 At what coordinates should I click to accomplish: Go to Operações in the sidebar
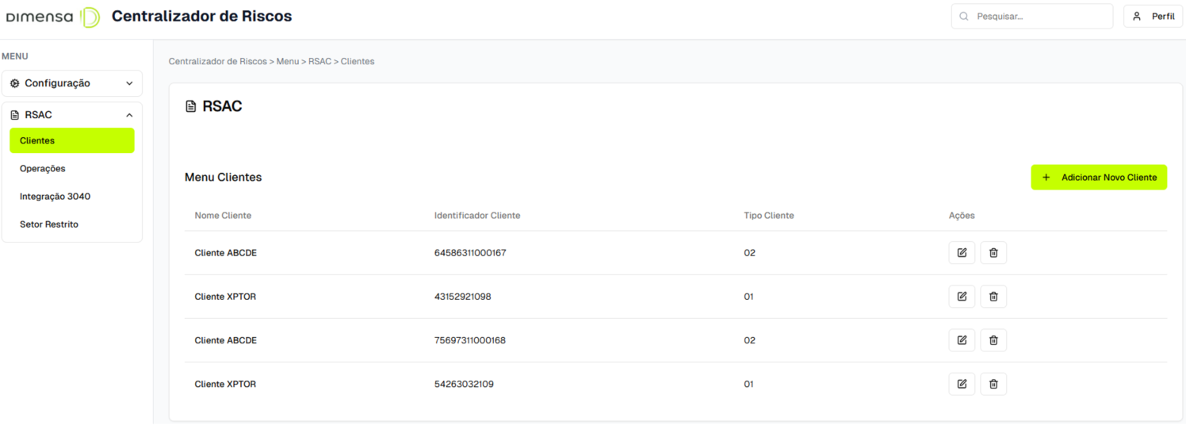pyautogui.click(x=43, y=168)
